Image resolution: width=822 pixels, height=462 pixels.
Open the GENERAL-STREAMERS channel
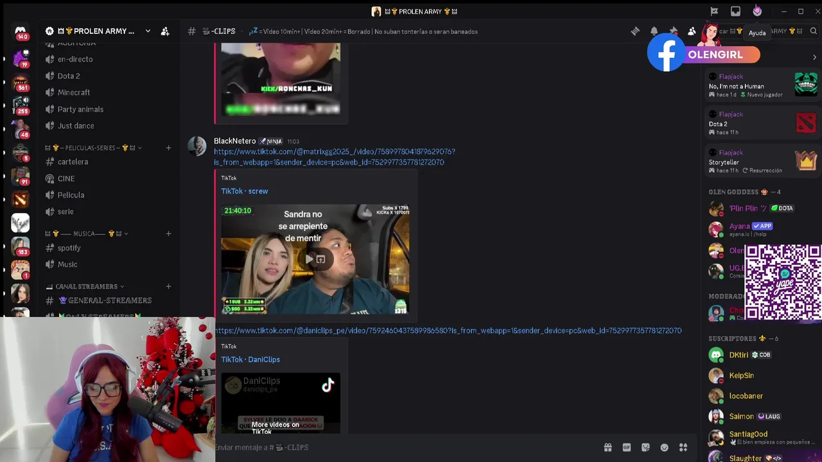pyautogui.click(x=108, y=300)
